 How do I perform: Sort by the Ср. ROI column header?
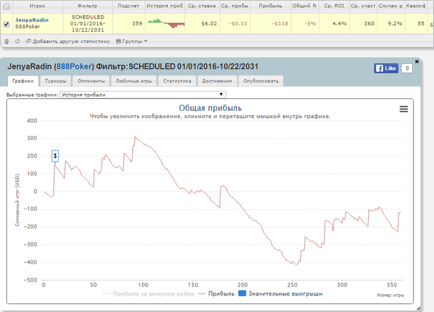334,6
